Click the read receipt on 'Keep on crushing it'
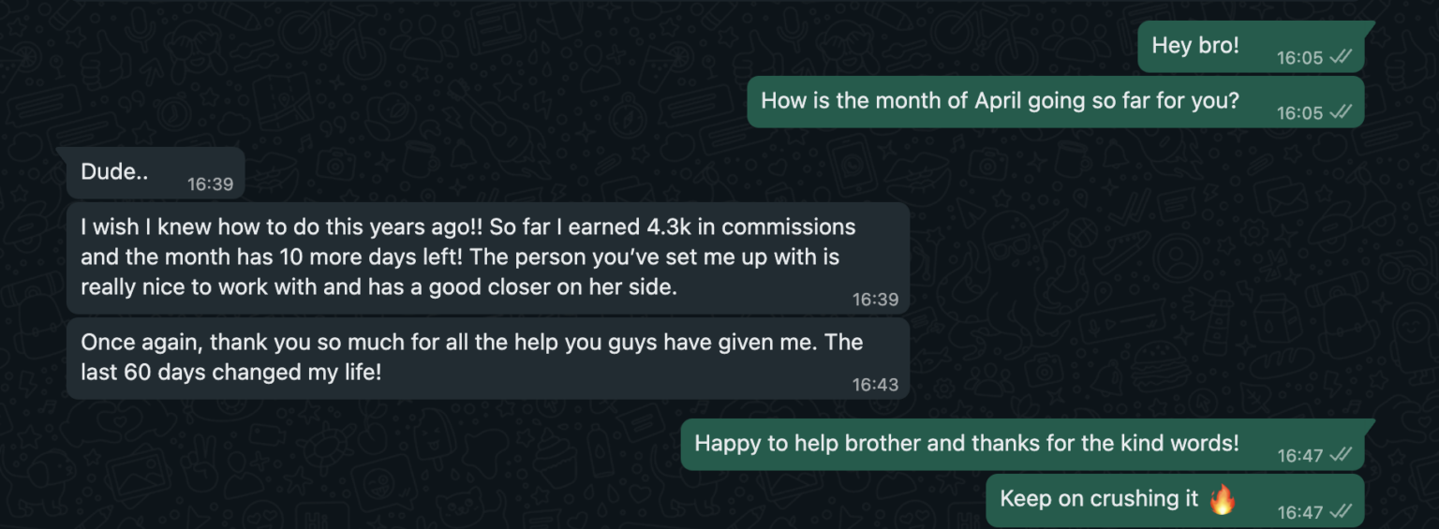 click(1341, 511)
